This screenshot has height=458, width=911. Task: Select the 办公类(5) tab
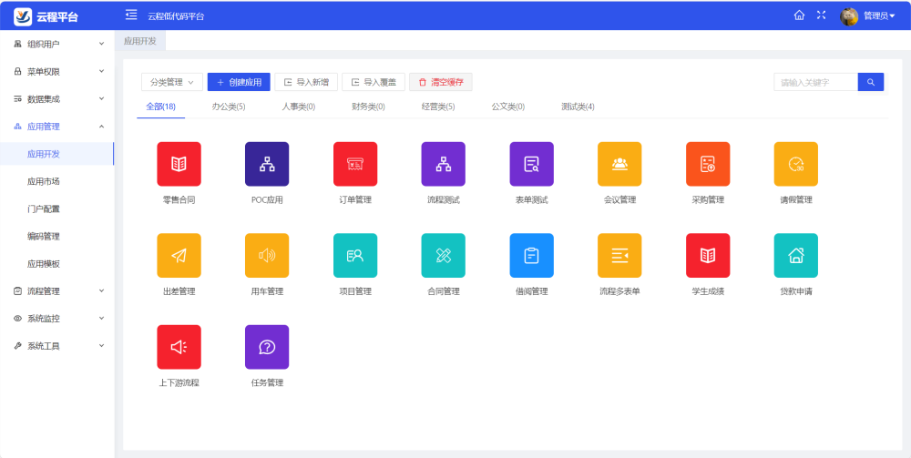(229, 107)
